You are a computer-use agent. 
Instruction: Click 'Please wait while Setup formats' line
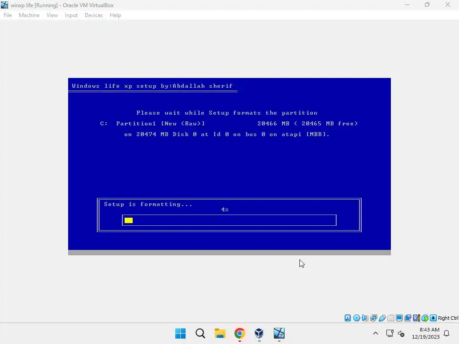227,112
